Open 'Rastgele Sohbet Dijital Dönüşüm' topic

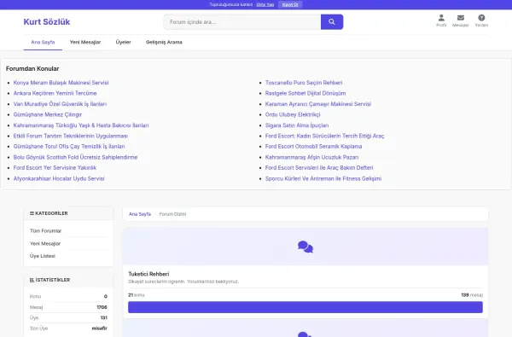[305, 93]
